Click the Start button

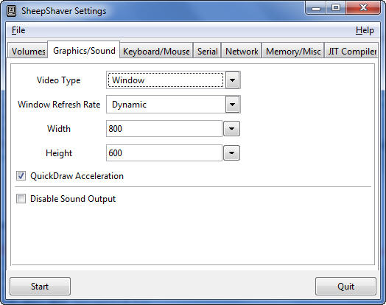40,287
